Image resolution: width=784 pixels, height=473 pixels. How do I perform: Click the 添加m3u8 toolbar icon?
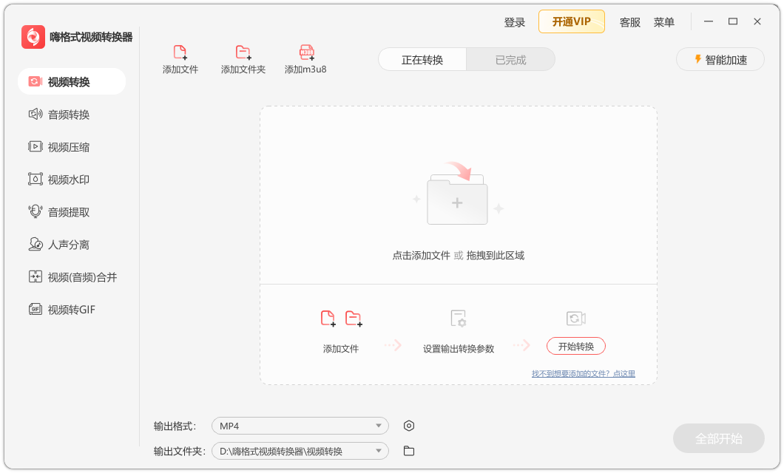[306, 59]
